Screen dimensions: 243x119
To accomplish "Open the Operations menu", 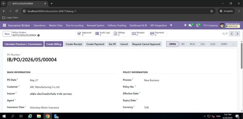I will tap(40, 25).
